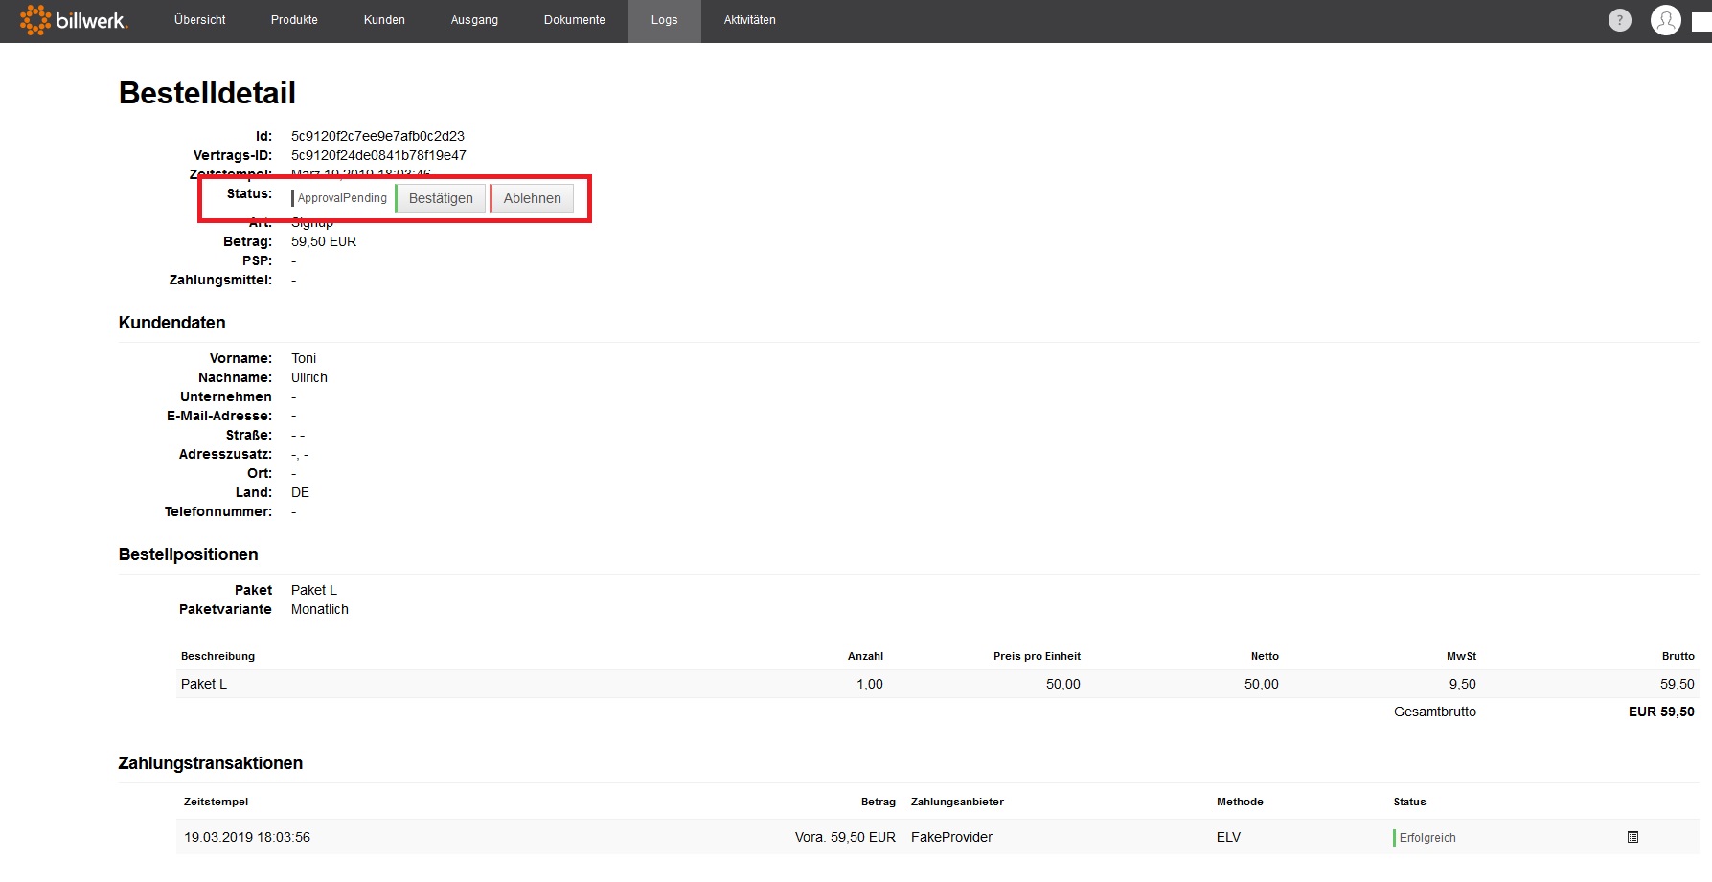This screenshot has height=882, width=1712.
Task: Go to the Übersicht menu
Action: (200, 20)
